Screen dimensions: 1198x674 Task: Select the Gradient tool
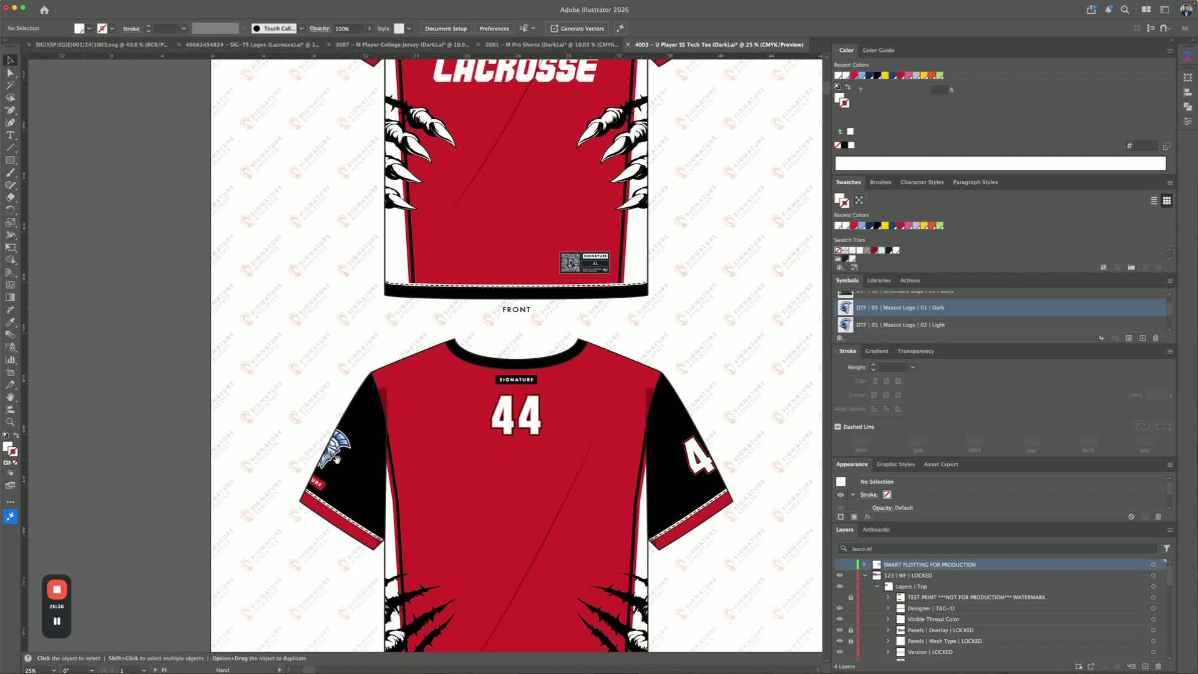[x=10, y=298]
